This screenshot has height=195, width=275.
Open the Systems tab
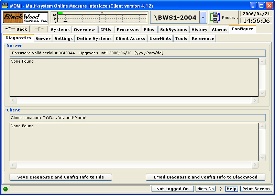tap(60, 30)
